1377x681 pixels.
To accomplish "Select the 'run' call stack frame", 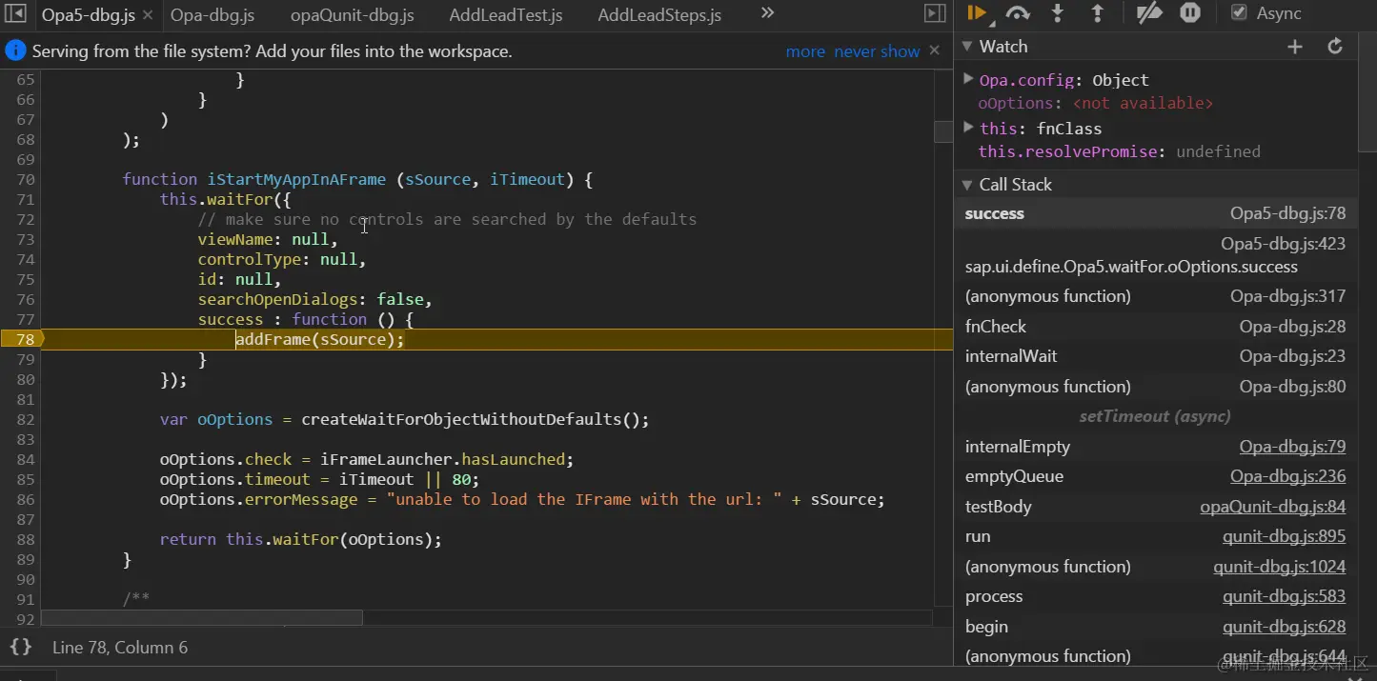I will (1155, 536).
